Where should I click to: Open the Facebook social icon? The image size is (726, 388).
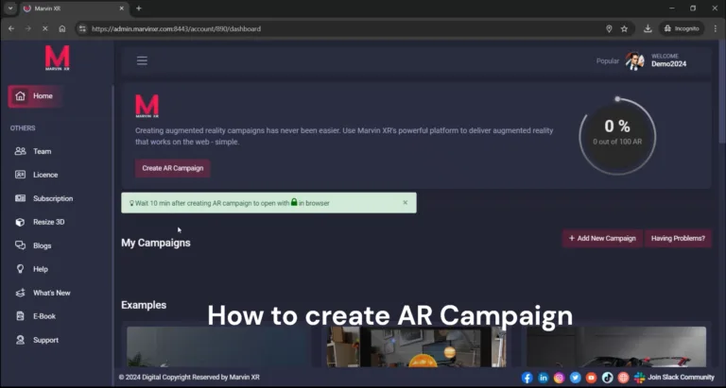tap(527, 378)
